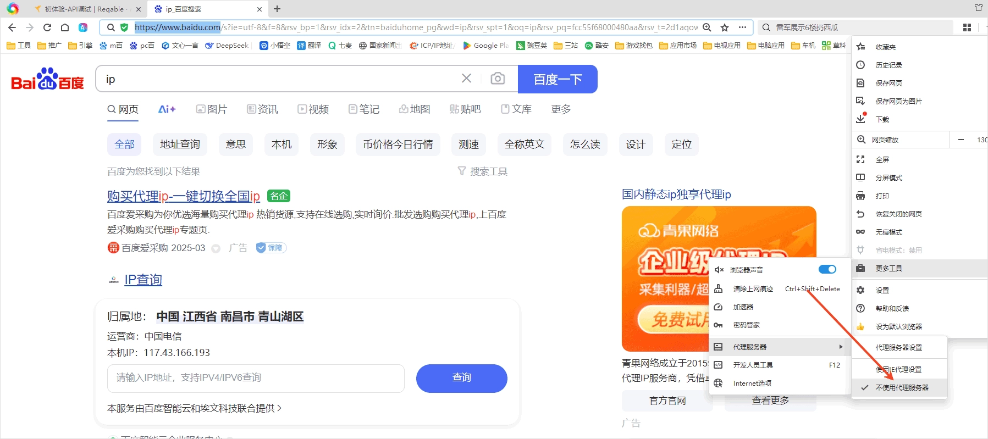The image size is (988, 439).
Task: Go to the browser home page icon
Action: [x=65, y=27]
